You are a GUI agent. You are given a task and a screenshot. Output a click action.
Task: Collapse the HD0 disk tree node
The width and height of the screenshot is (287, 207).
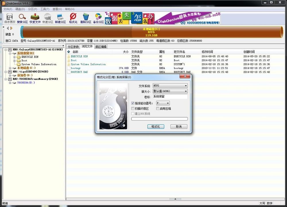click(6, 50)
